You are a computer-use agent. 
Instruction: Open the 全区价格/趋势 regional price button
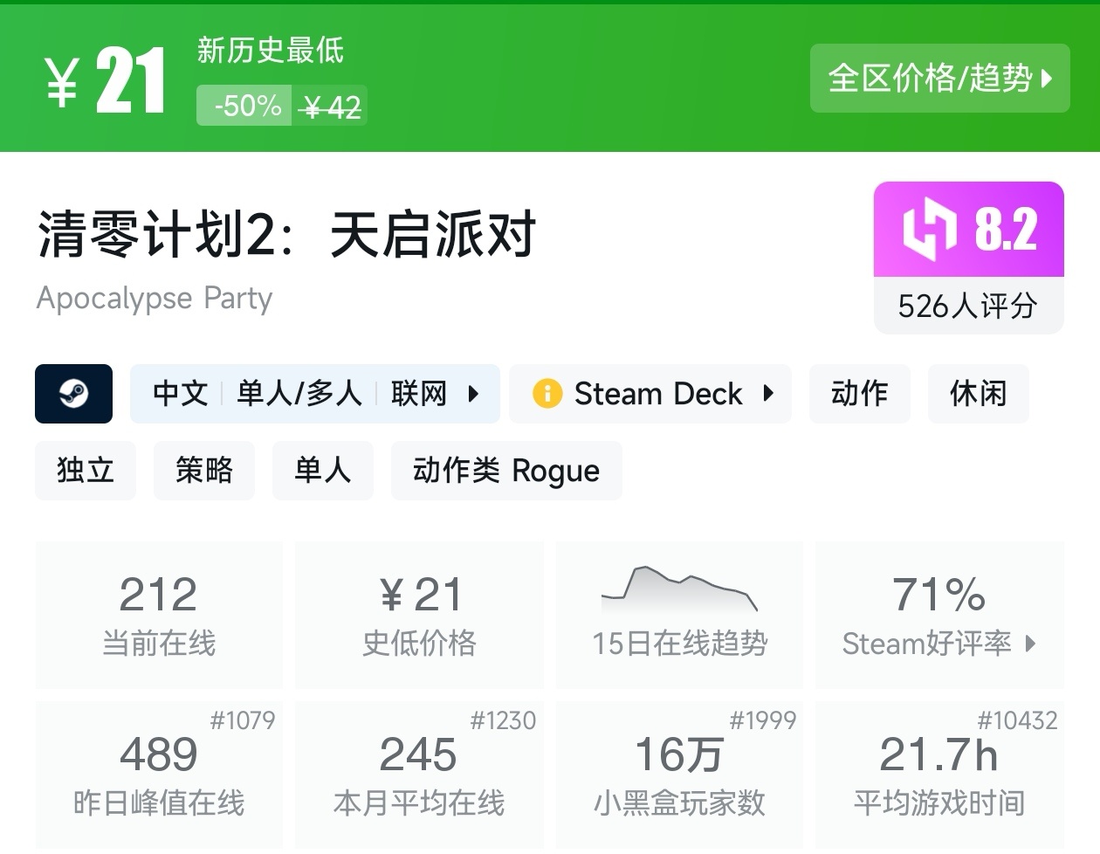click(939, 79)
